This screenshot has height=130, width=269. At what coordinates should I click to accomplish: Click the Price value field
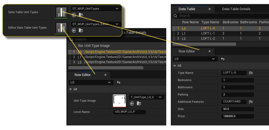(237, 116)
